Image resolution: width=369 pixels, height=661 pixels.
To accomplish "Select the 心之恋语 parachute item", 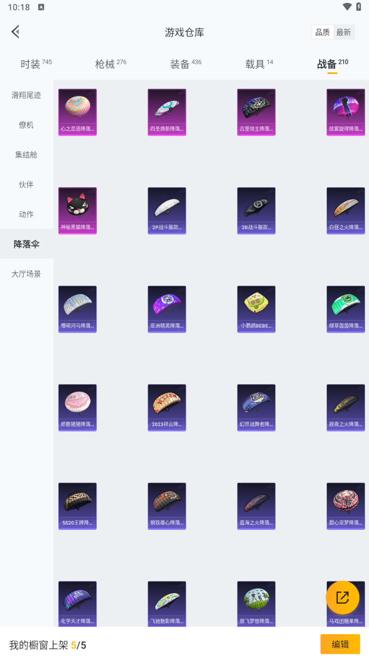I will [x=77, y=112].
